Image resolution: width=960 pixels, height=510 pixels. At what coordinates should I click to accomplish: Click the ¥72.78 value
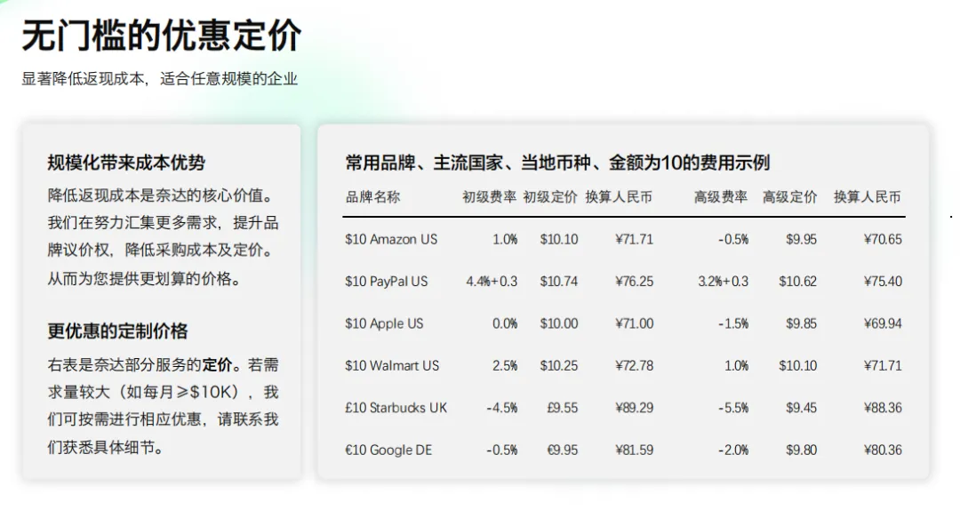[635, 366]
